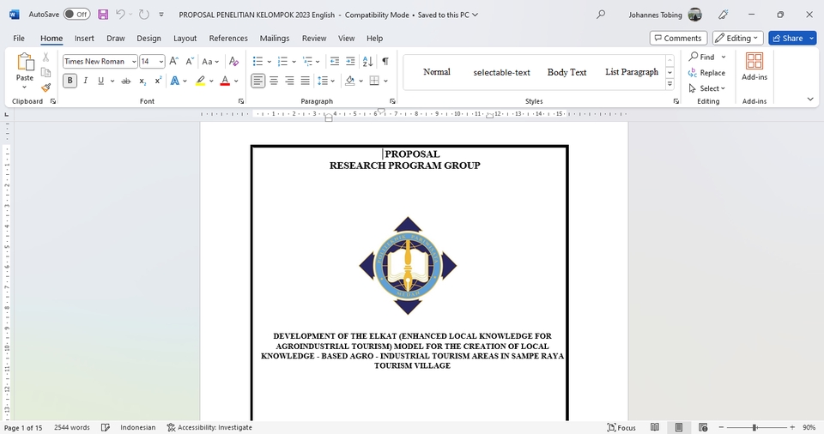Viewport: 824px width, 434px height.
Task: Clear all formatting icon
Action: [233, 62]
